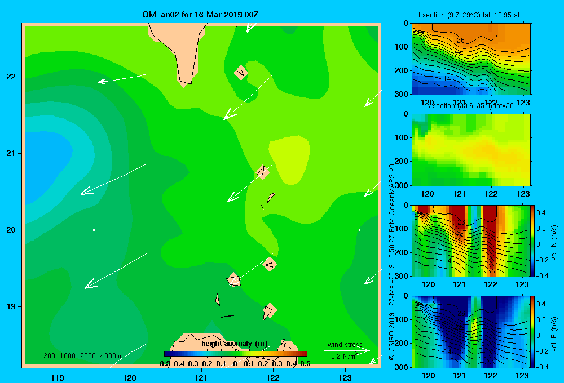
Task: Click the 'vel. E (m/s)' axis label
Action: 554,333
